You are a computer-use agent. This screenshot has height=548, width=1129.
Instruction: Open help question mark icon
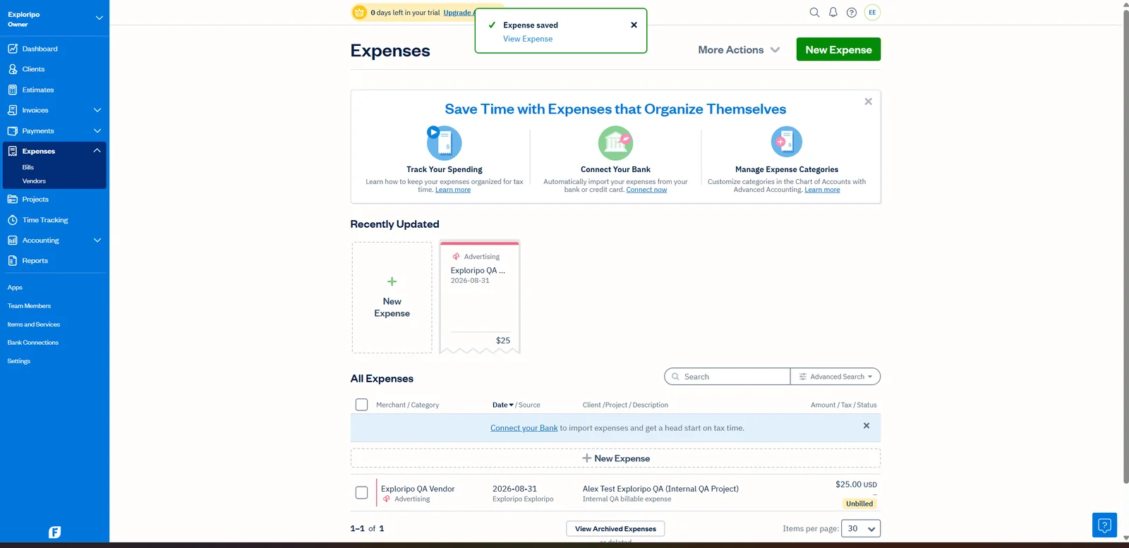(852, 12)
